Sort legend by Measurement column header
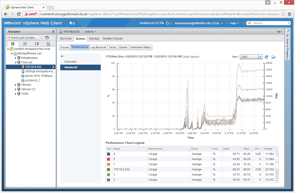This screenshot has width=295, height=193. pyautogui.click(x=168, y=149)
